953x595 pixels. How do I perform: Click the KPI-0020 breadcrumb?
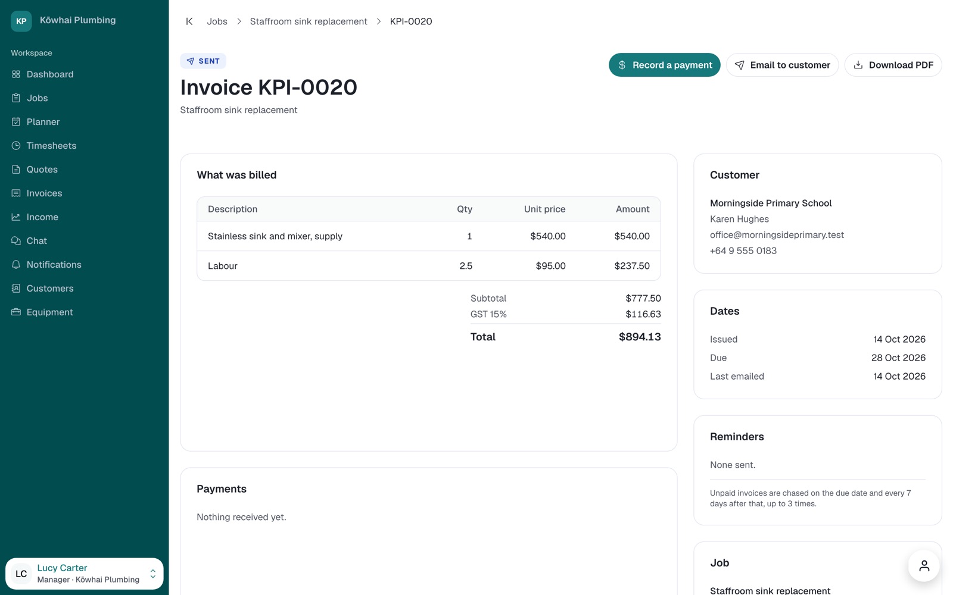(411, 21)
